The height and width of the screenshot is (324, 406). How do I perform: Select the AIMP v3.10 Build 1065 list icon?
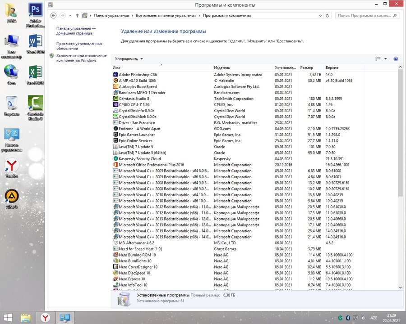(115, 81)
